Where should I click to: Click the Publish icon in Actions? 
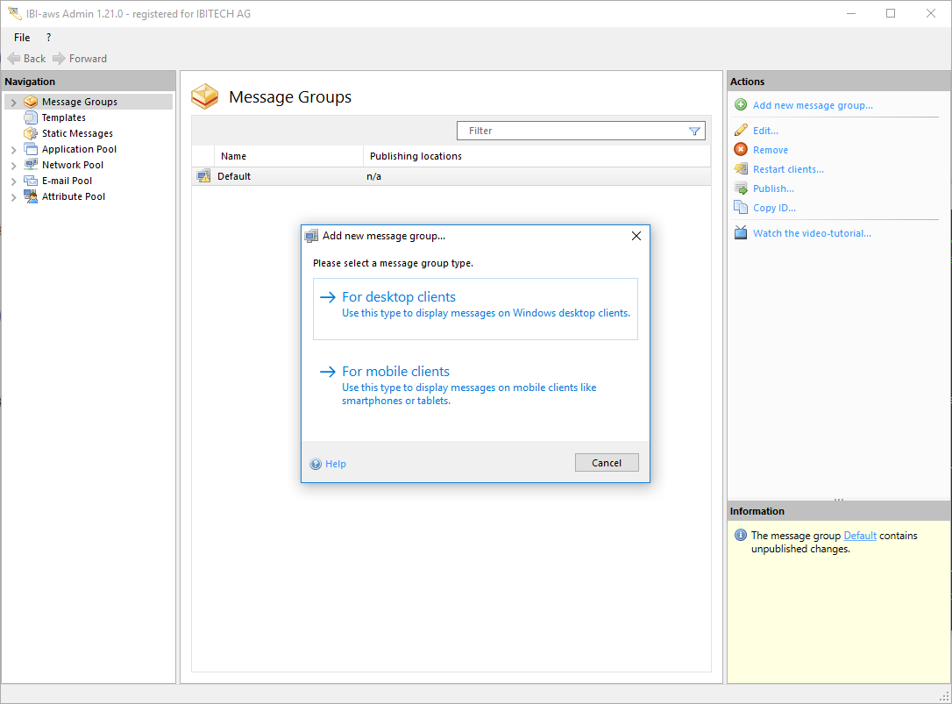tap(741, 188)
